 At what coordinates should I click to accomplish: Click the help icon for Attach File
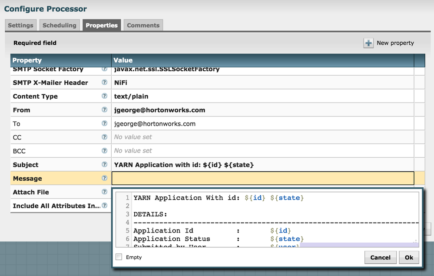pyautogui.click(x=104, y=192)
